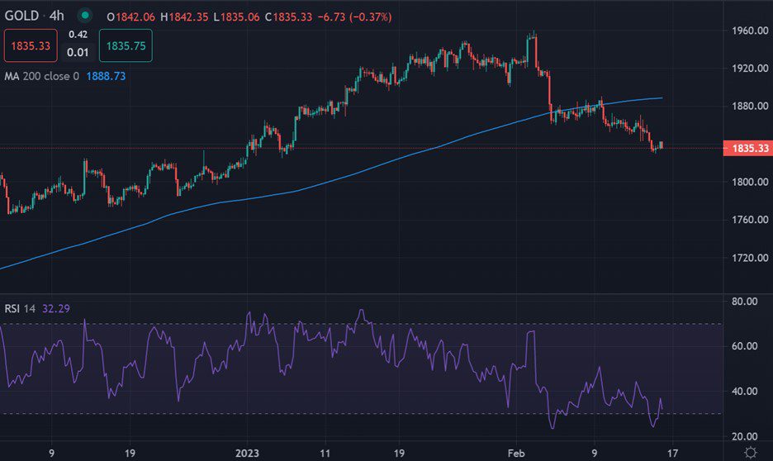Click the 11 date label on time axis

tap(325, 453)
